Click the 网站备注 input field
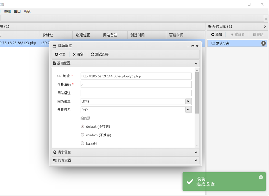The image size is (269, 196). click(x=136, y=93)
